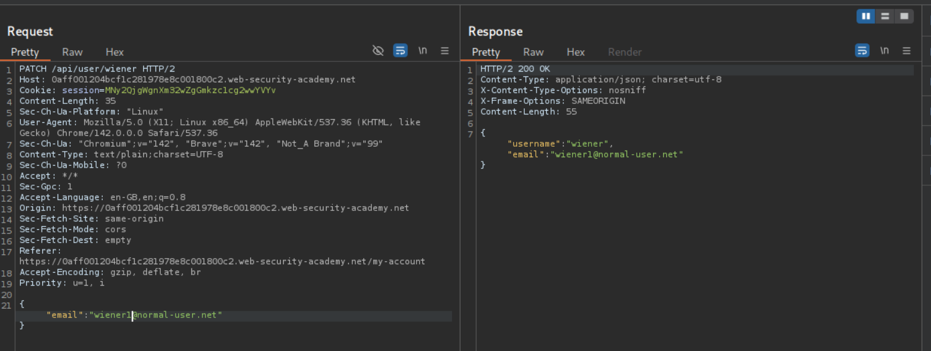Show non-printable characters in Request
The image size is (931, 351).
pos(423,51)
